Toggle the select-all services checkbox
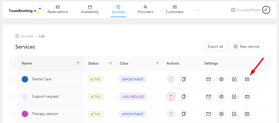279x123 pixels. [x=13, y=63]
